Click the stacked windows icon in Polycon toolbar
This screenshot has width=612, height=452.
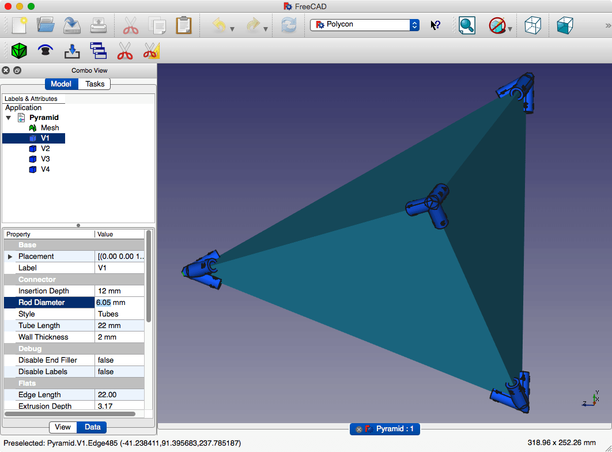coord(99,51)
